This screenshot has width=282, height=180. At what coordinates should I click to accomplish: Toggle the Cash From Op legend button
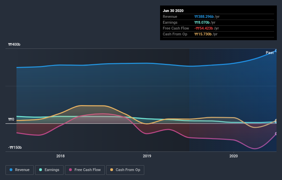pos(125,170)
